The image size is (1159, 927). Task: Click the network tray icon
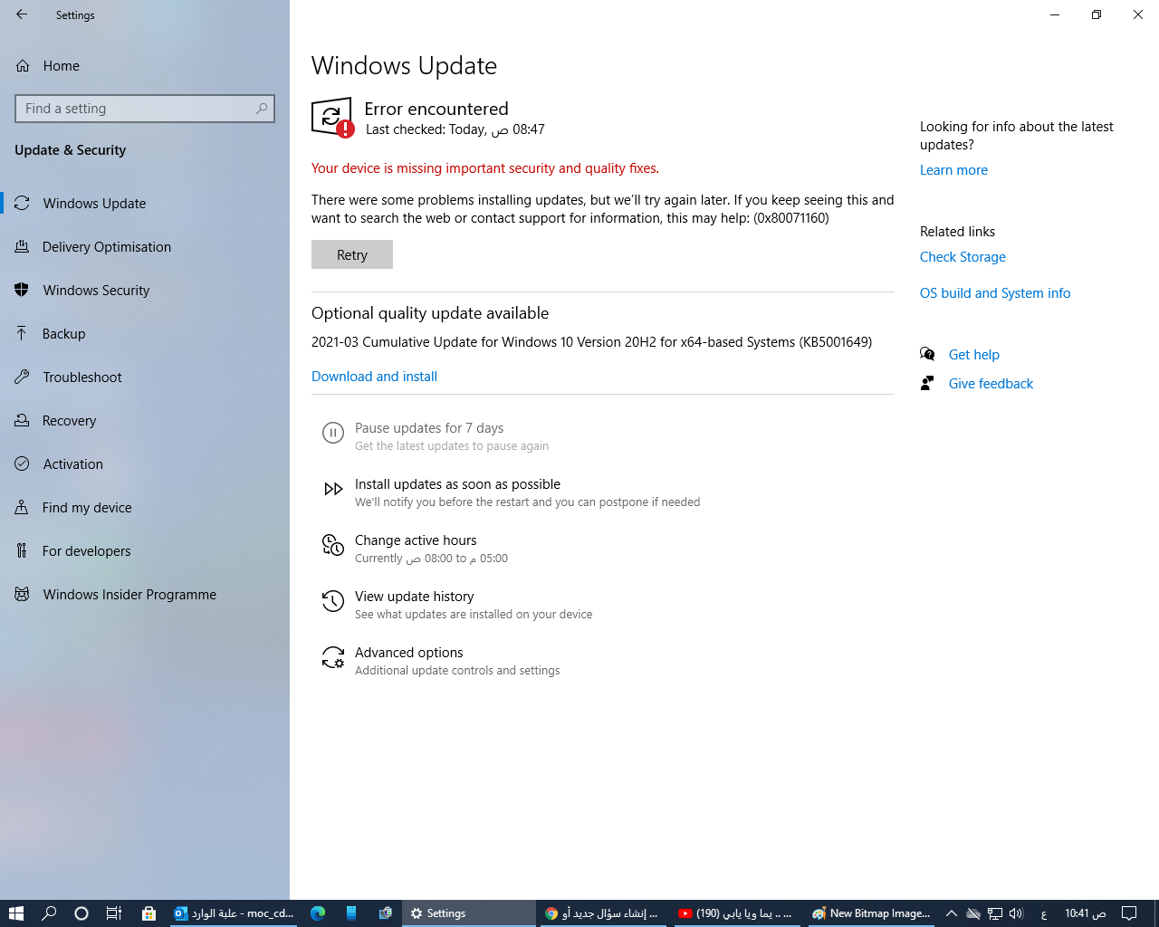[x=994, y=913]
